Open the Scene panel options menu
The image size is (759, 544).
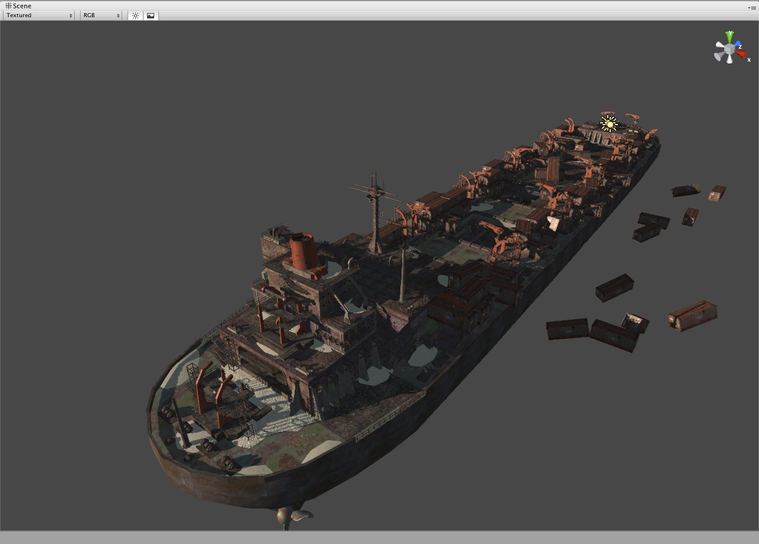[751, 8]
